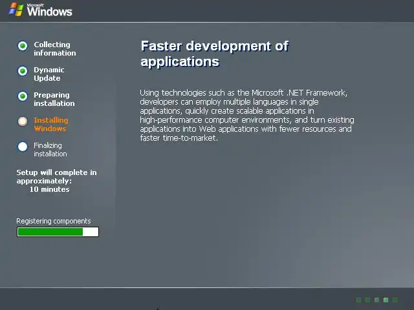The width and height of the screenshot is (414, 310).
Task: Select the 'Finalizing installation' step label
Action: pyautogui.click(x=50, y=149)
